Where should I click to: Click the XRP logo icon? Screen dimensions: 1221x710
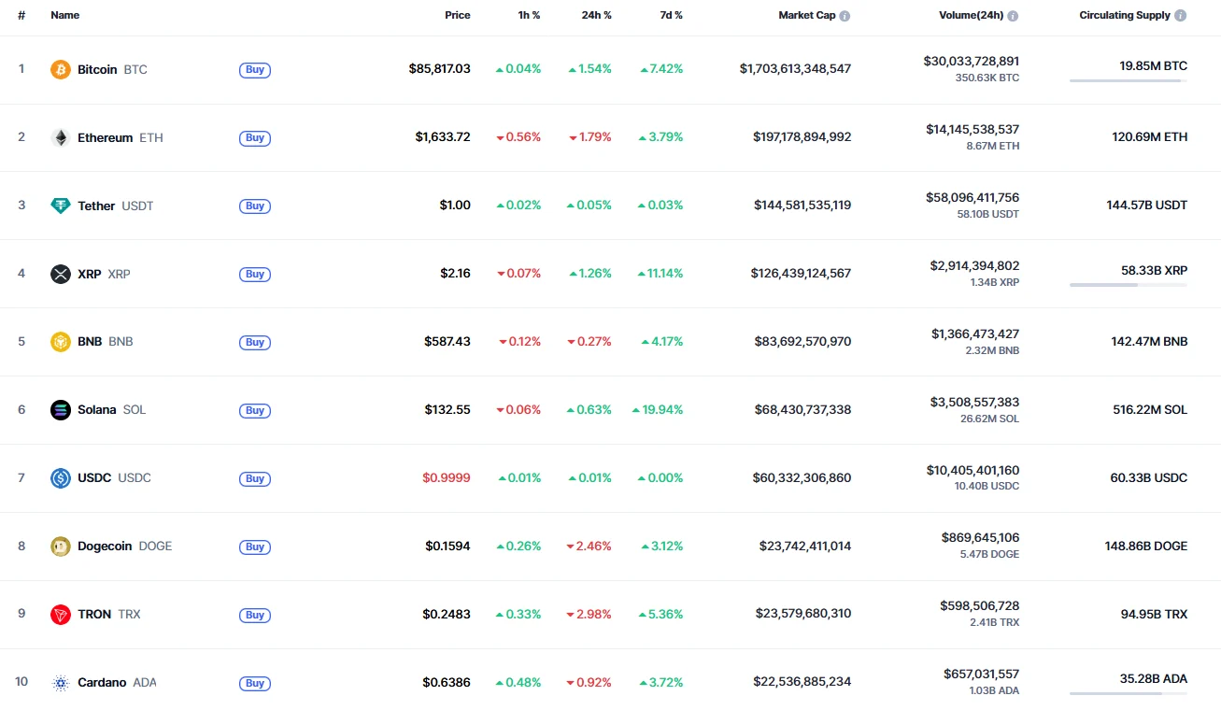(x=61, y=274)
